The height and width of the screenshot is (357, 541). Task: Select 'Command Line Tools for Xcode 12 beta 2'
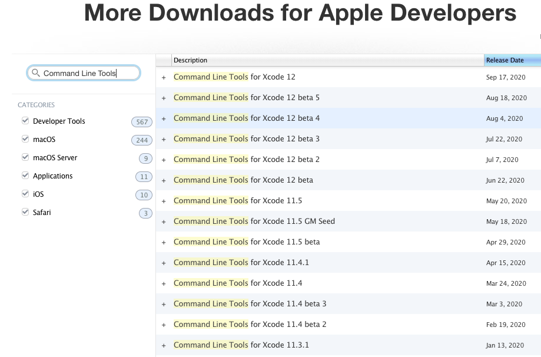coord(247,159)
